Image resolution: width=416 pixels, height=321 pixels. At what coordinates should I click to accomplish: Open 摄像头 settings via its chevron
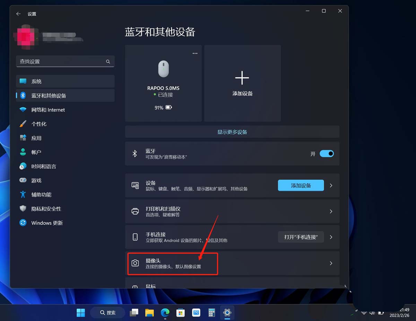(331, 263)
